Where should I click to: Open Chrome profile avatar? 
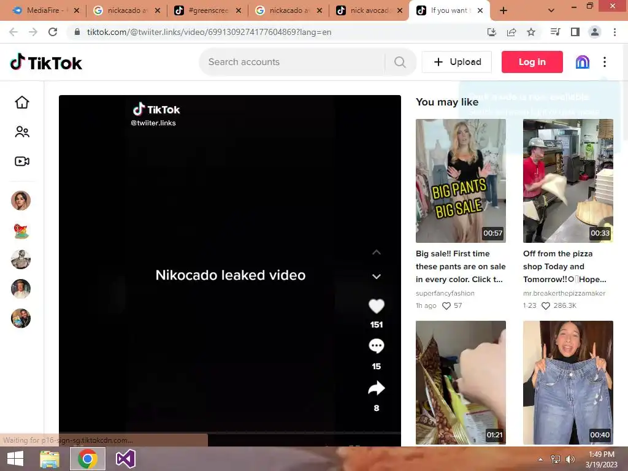(595, 32)
